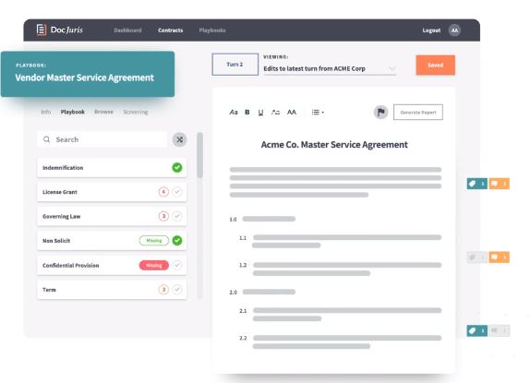The height and width of the screenshot is (383, 530).
Task: Click the shuffle icon next to Search
Action: click(179, 139)
